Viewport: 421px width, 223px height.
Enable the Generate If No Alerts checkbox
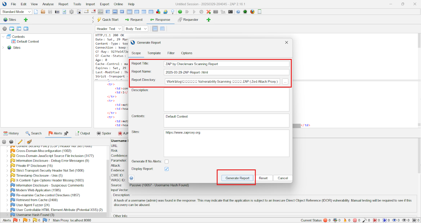(x=167, y=162)
